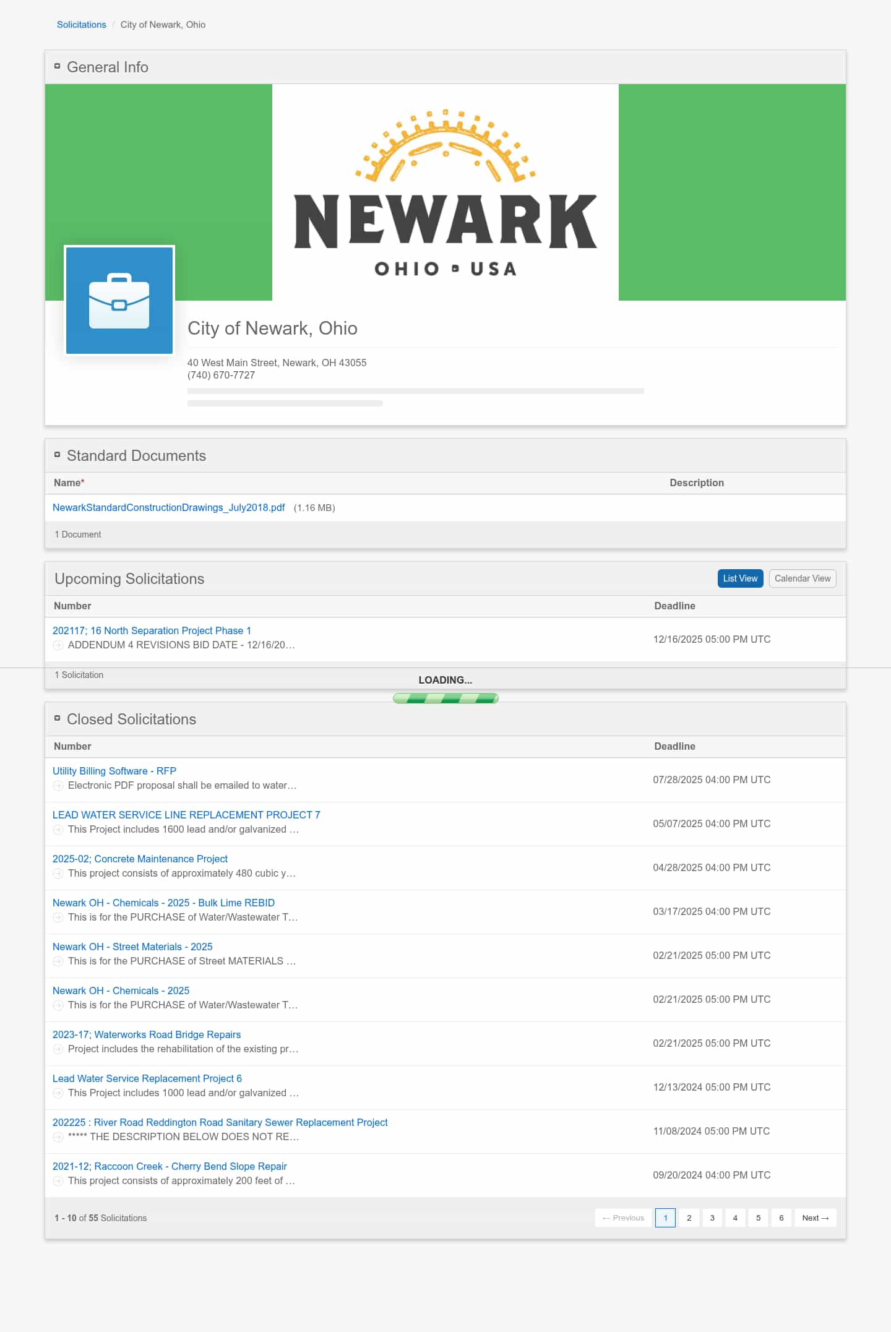The image size is (891, 1332).
Task: Click the Deadline header in Upcoming Solicitations
Action: (x=674, y=606)
